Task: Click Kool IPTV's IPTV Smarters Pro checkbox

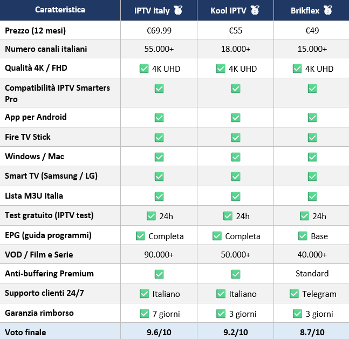Action: point(236,89)
